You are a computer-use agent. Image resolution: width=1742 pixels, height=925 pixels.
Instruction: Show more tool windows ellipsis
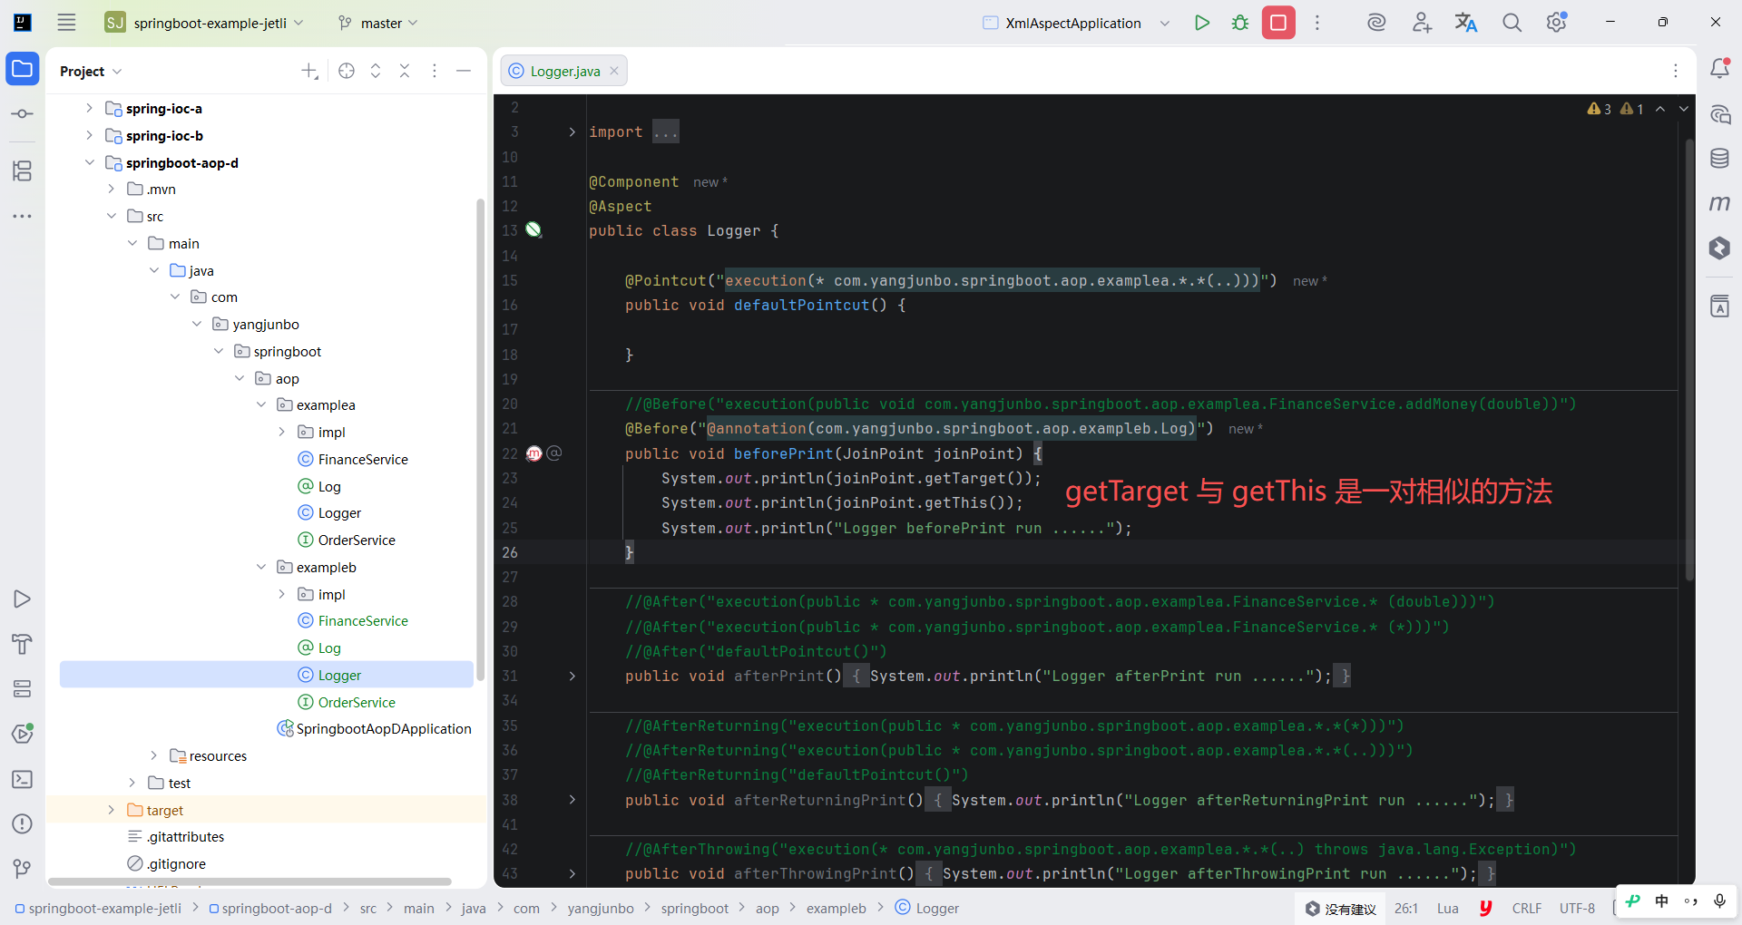pyautogui.click(x=23, y=216)
